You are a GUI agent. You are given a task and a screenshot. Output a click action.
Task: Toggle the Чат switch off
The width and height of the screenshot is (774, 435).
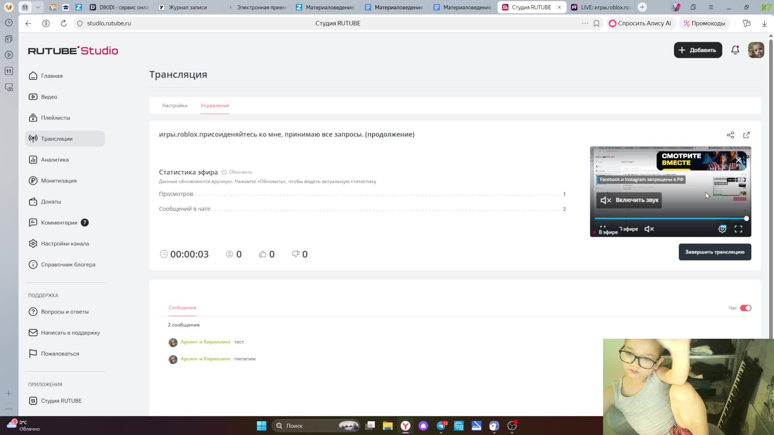point(745,308)
